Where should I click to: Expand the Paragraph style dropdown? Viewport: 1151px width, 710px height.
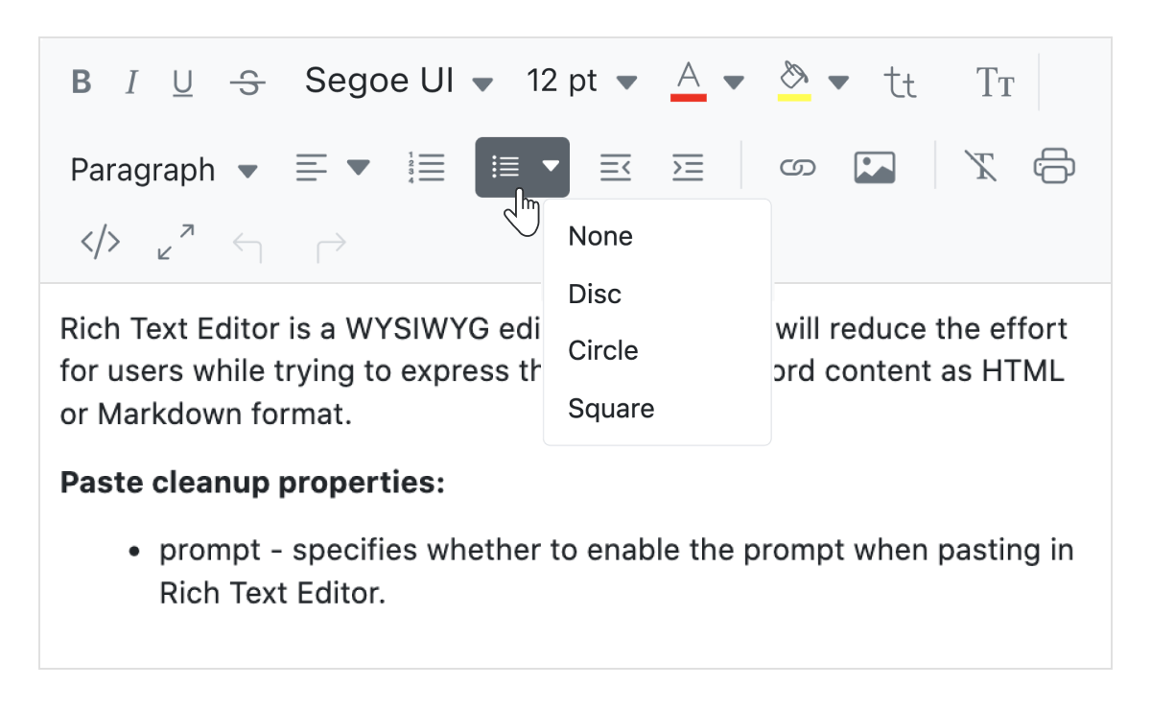coord(159,168)
